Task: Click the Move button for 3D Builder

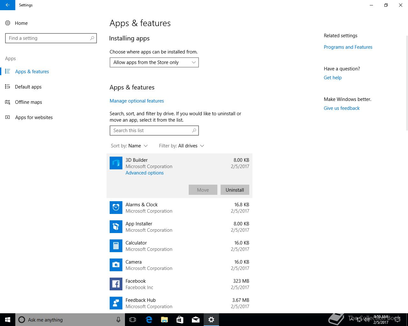Action: 203,190
